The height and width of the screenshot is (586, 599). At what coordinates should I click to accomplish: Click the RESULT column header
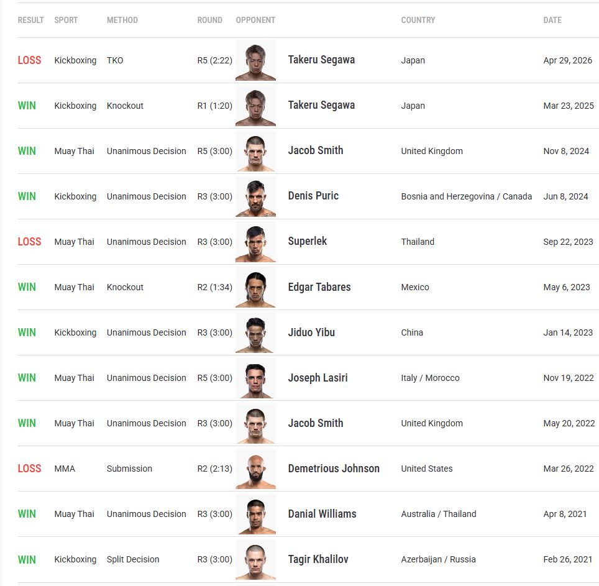pyautogui.click(x=30, y=20)
